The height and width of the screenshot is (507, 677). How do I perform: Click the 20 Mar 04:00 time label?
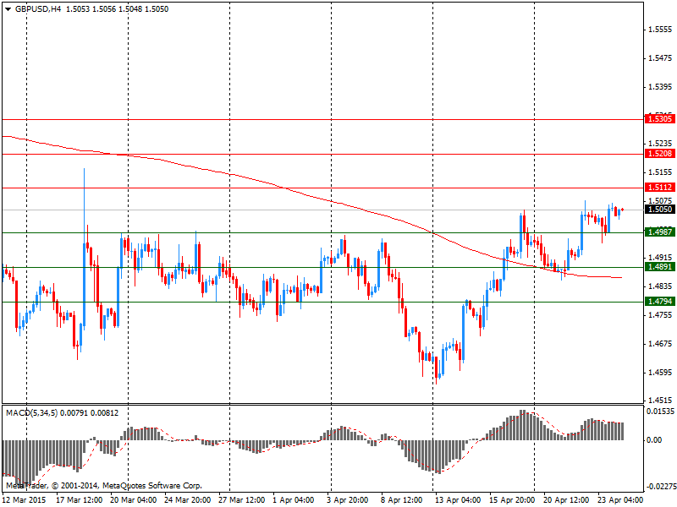(x=134, y=500)
